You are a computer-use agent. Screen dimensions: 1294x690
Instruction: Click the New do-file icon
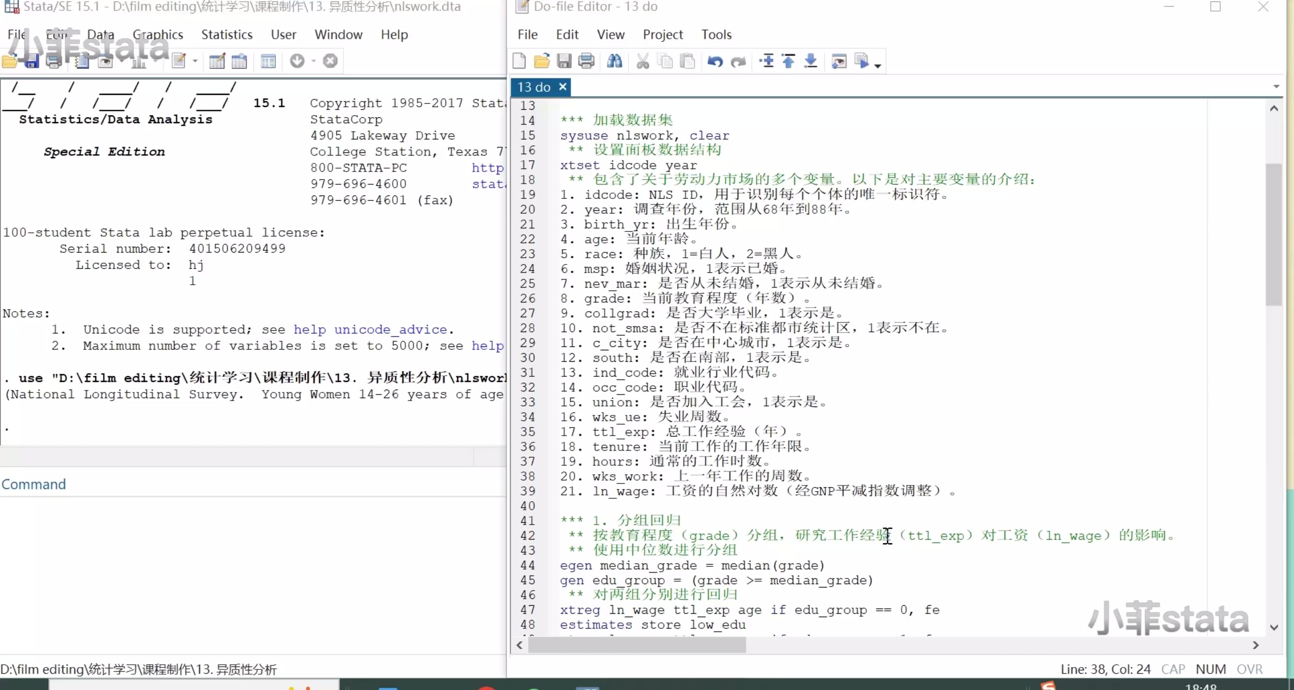tap(520, 61)
